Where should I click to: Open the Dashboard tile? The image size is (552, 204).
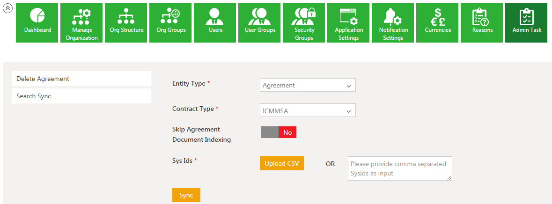point(37,22)
